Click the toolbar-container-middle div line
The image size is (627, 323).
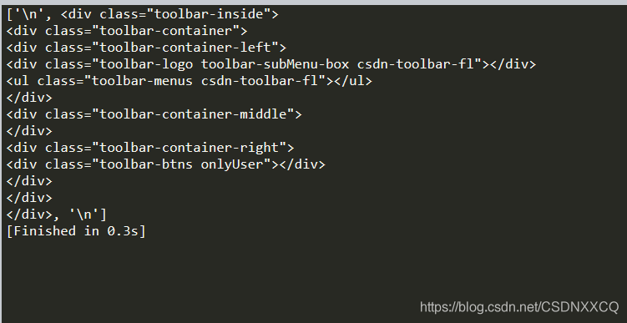tap(154, 114)
